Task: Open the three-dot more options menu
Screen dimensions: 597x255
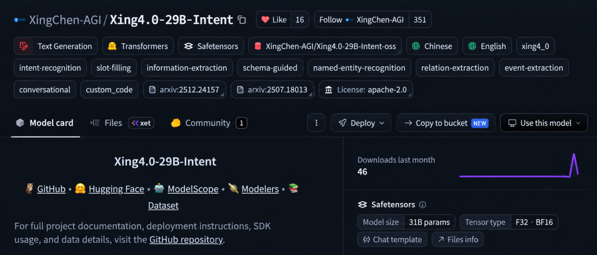Action: point(316,123)
